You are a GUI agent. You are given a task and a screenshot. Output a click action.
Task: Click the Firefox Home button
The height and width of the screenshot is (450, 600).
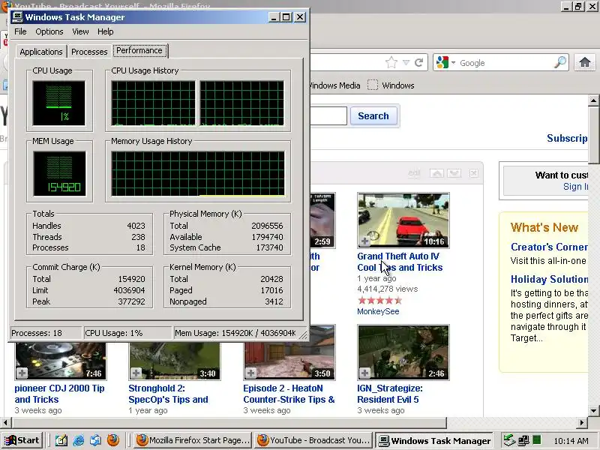(584, 62)
